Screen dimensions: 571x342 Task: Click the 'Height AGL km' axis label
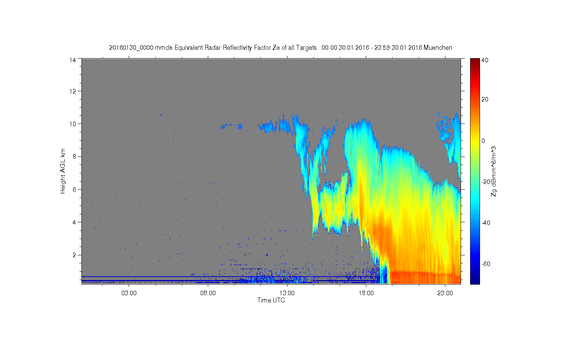(63, 171)
